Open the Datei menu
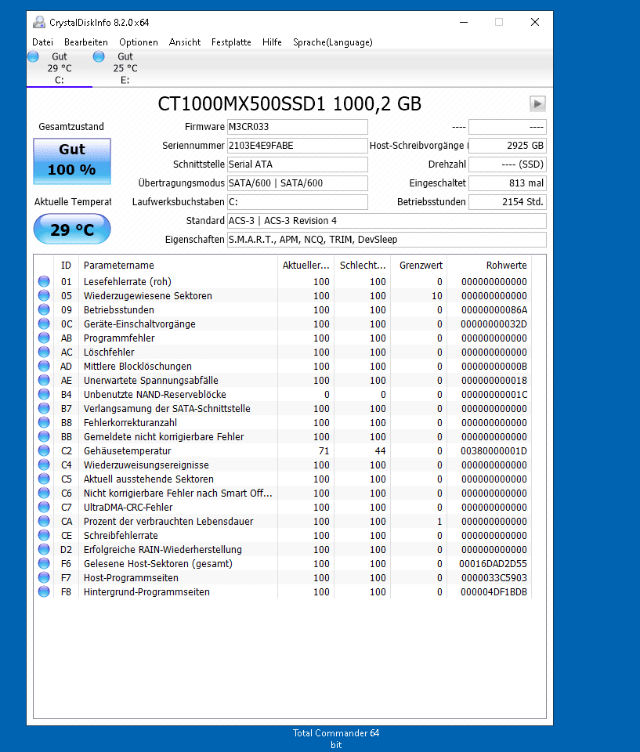Viewport: 640px width, 752px height. 42,42
